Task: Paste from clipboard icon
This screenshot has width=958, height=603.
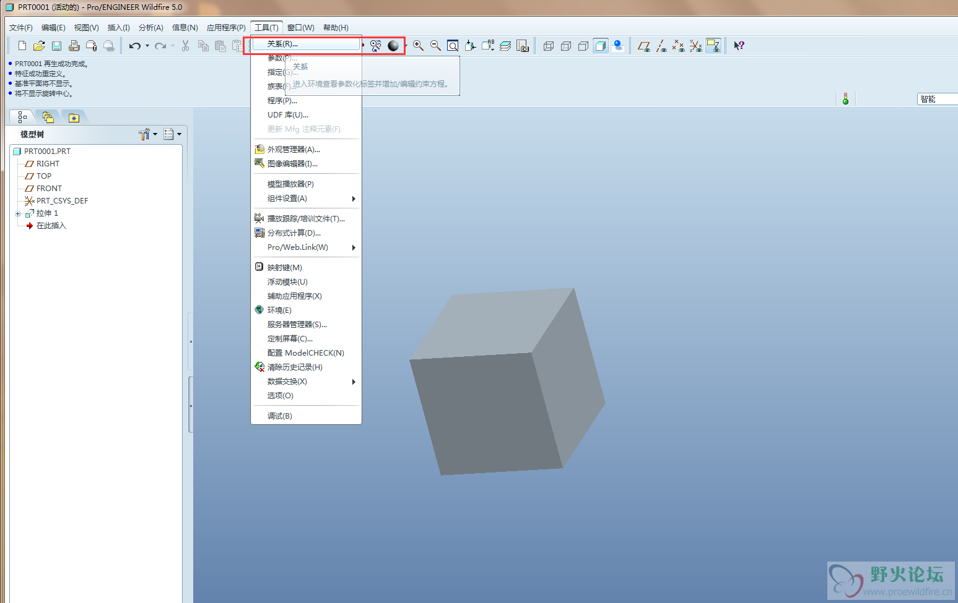Action: point(220,46)
